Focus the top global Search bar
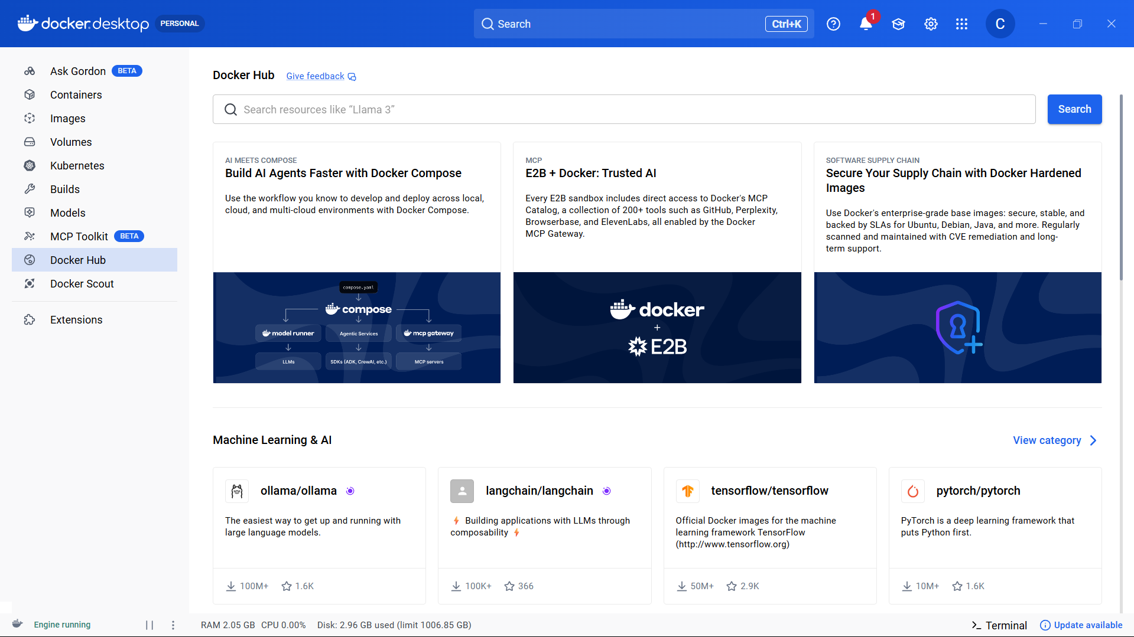This screenshot has height=637, width=1134. tap(644, 24)
